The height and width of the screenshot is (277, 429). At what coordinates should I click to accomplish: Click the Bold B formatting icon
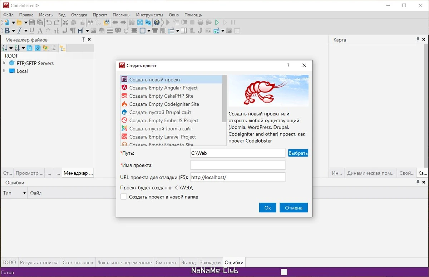(7, 31)
